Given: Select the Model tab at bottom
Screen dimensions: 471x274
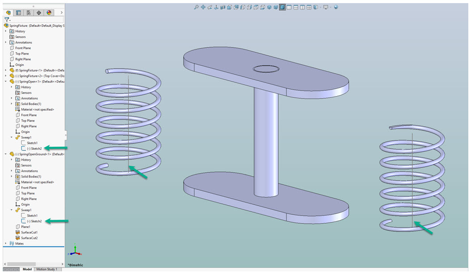Looking at the screenshot, I should pyautogui.click(x=27, y=270).
